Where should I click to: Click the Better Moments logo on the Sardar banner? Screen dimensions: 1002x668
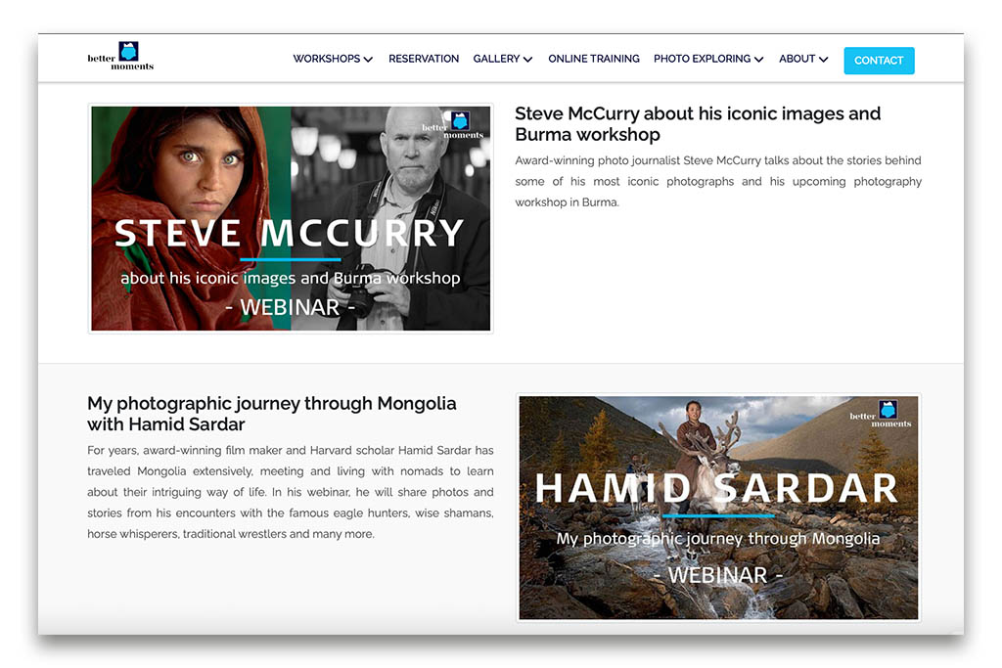tap(881, 414)
